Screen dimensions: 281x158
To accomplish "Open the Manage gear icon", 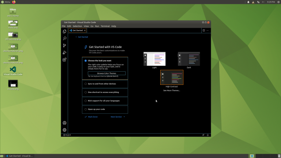I will click(64, 130).
